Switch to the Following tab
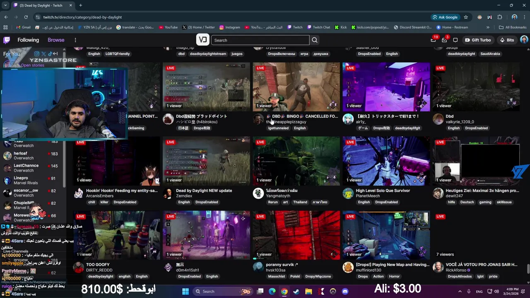530x298 pixels. point(28,40)
